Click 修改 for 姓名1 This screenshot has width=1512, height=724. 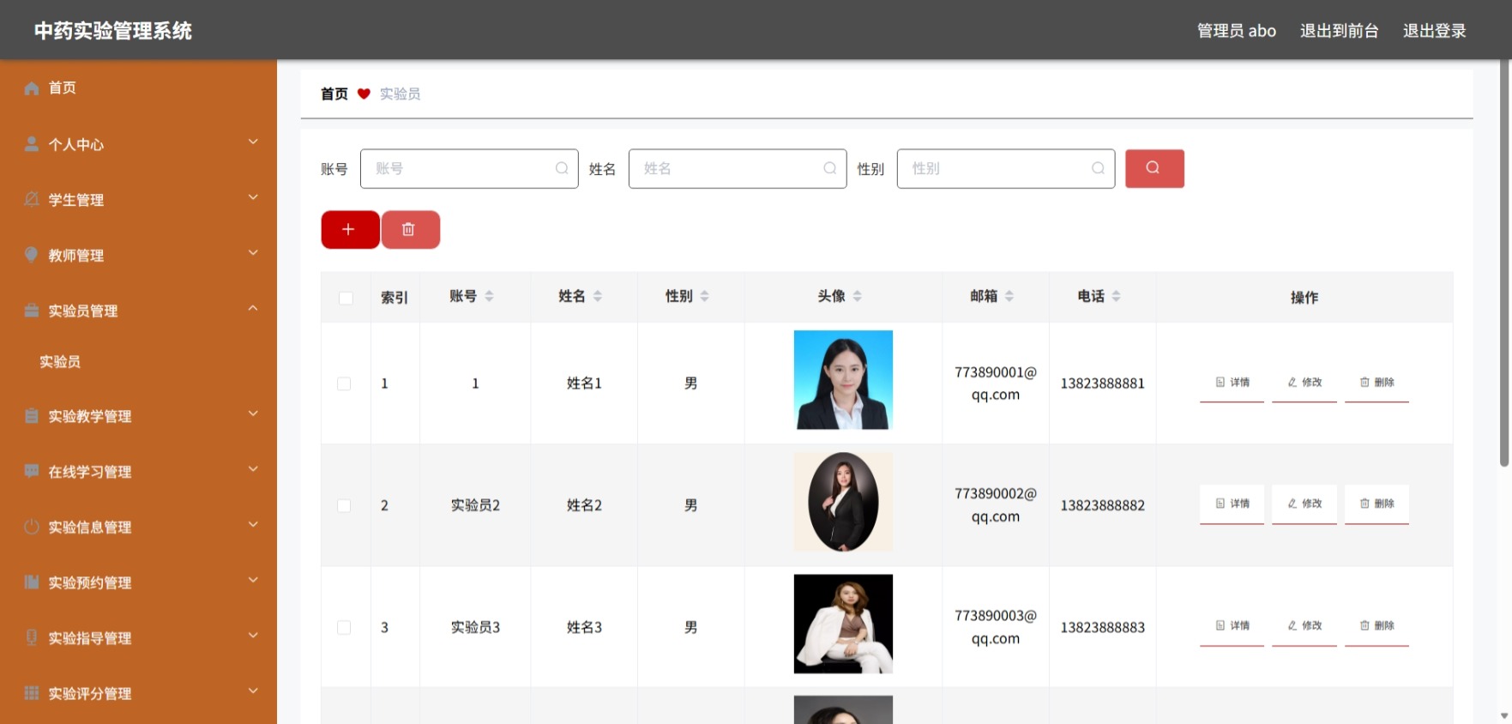coord(1304,383)
